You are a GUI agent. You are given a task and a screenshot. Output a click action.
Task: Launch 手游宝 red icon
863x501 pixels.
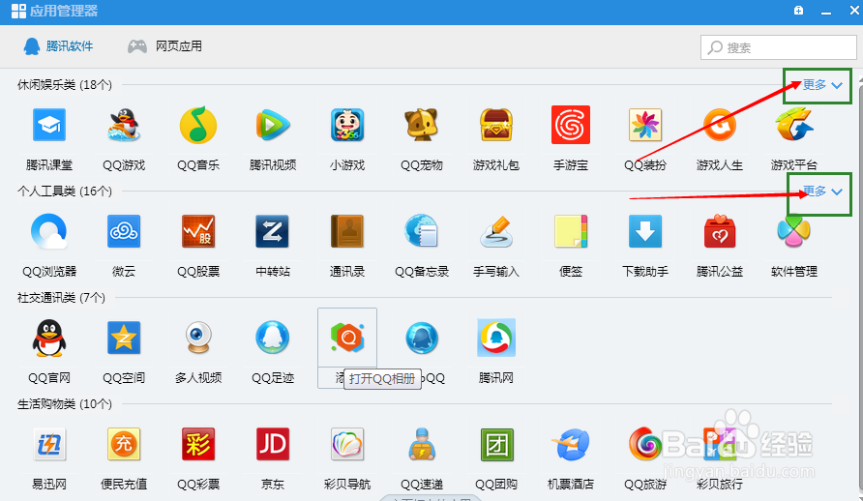pyautogui.click(x=571, y=126)
